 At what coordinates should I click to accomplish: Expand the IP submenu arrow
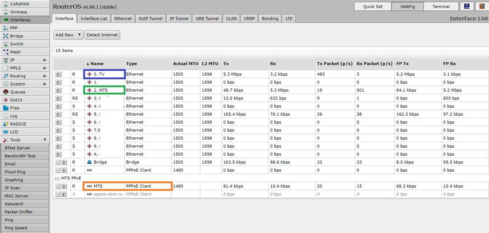click(x=44, y=60)
